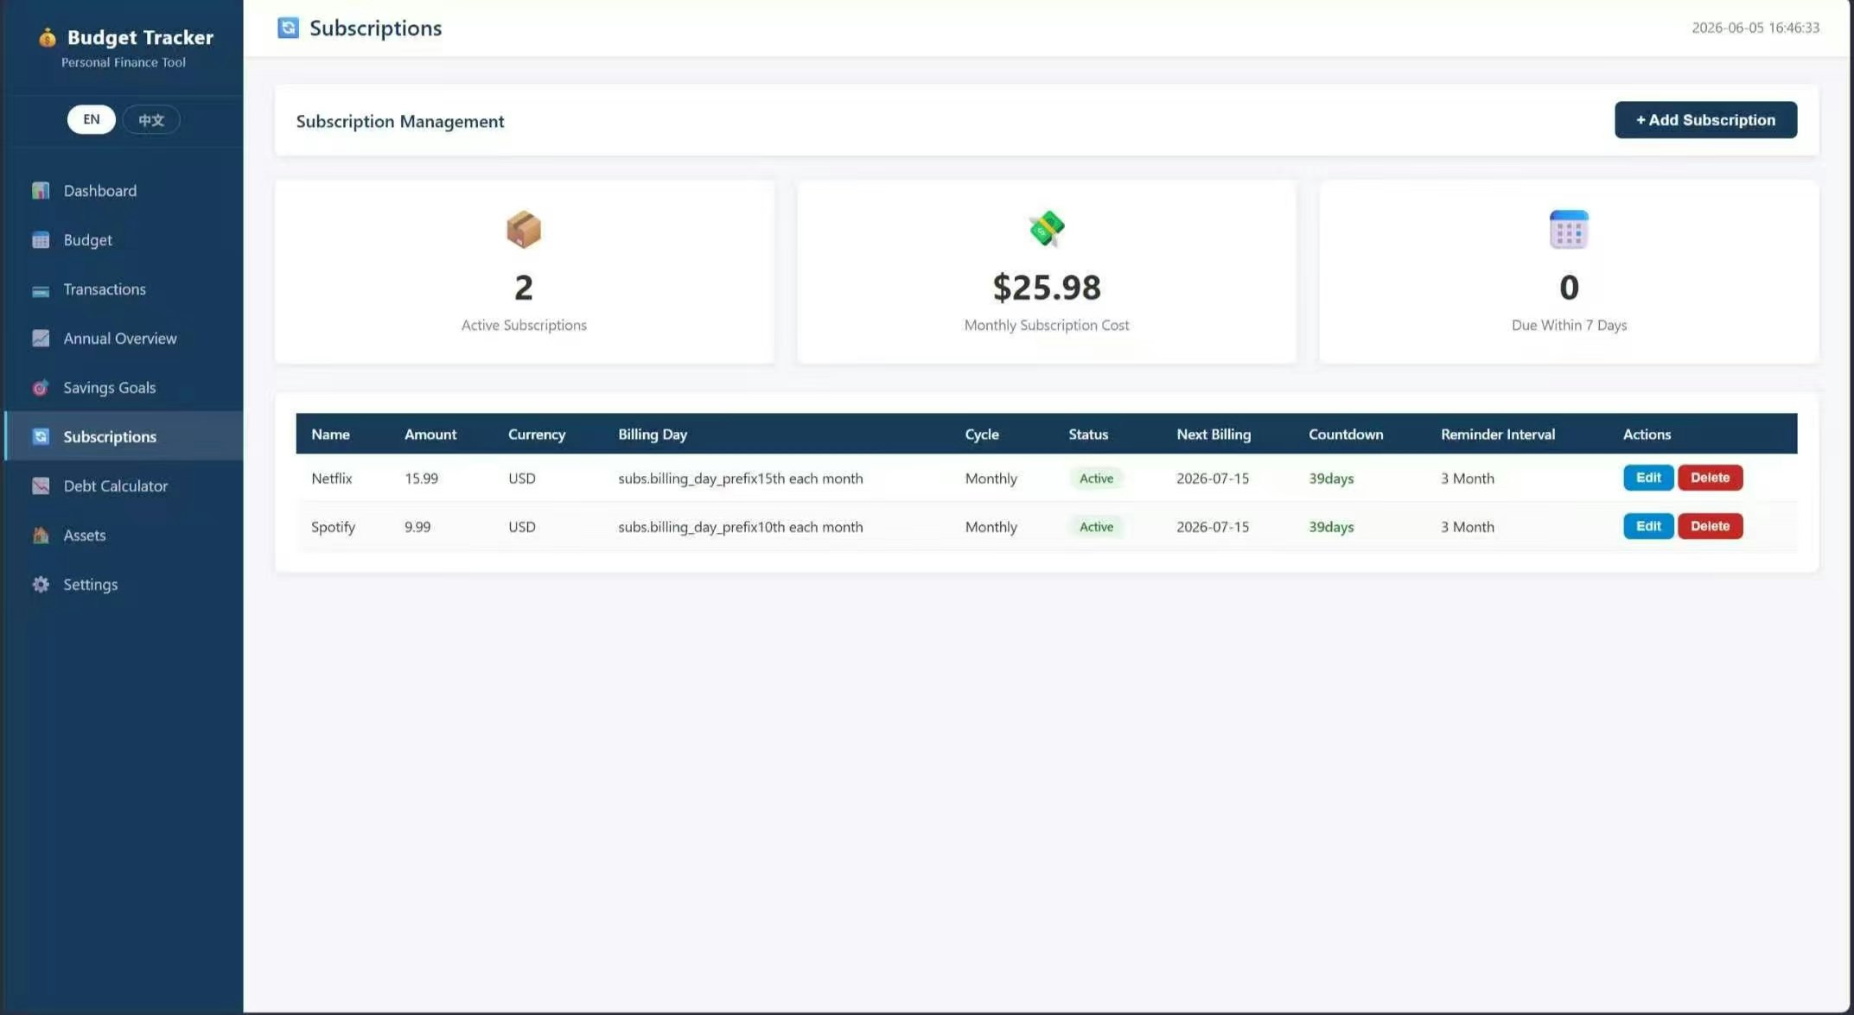
Task: Click the calendar icon for Due Within 7 Days
Action: point(1569,229)
